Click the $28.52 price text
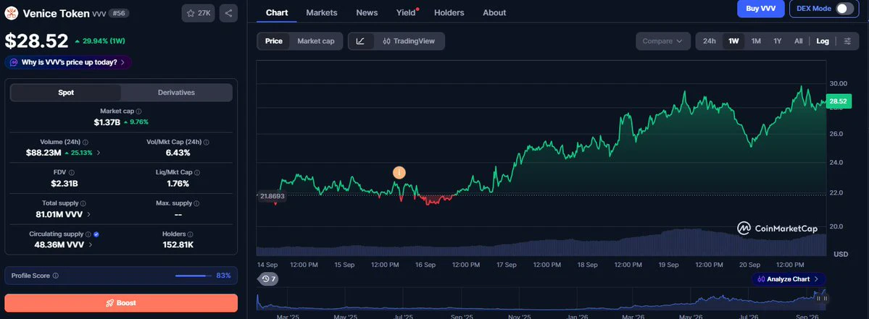Image resolution: width=869 pixels, height=319 pixels. coord(36,41)
